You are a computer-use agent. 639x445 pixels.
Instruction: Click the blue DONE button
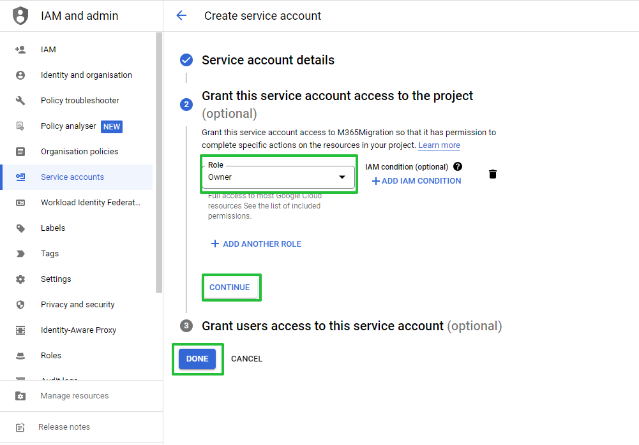pos(197,359)
